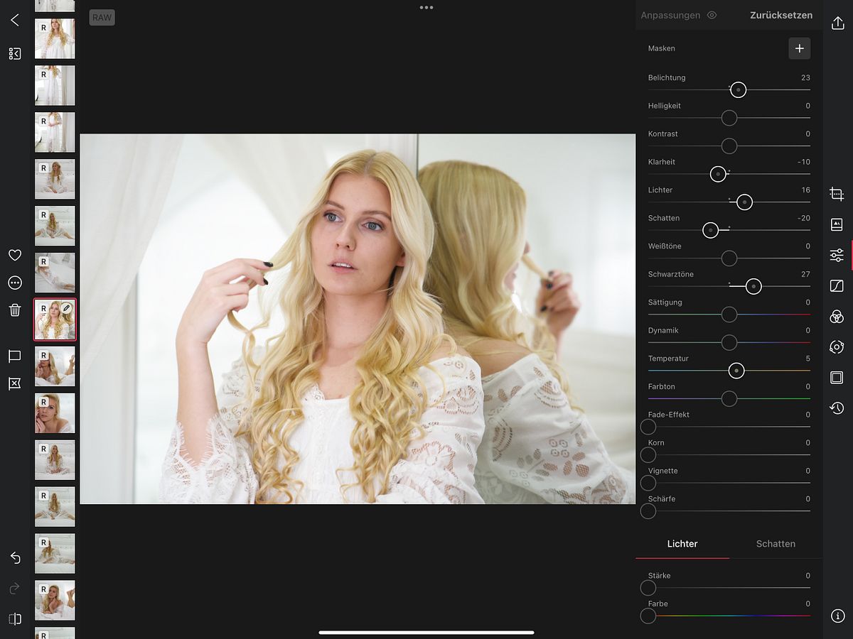
Task: Click the Sättigung slider handle
Action: pyautogui.click(x=729, y=315)
